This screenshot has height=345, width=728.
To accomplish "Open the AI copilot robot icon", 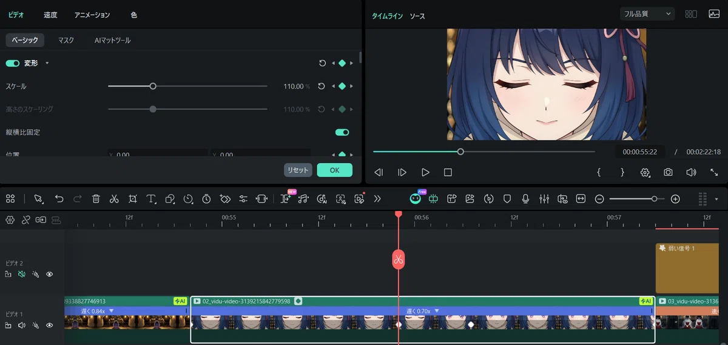I will coord(415,198).
